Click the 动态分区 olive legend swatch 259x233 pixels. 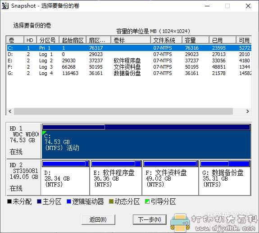coord(111,201)
